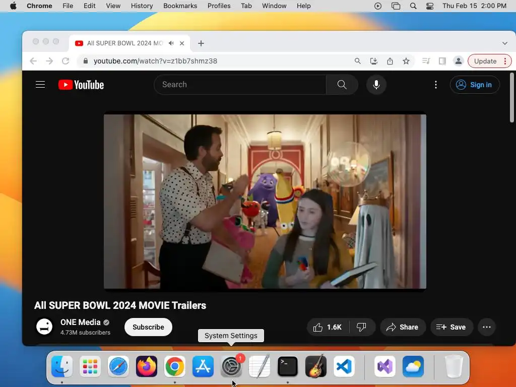View site information lock icon
516x387 pixels.
click(86, 61)
